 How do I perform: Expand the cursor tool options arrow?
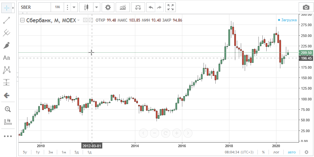tap(13, 8)
